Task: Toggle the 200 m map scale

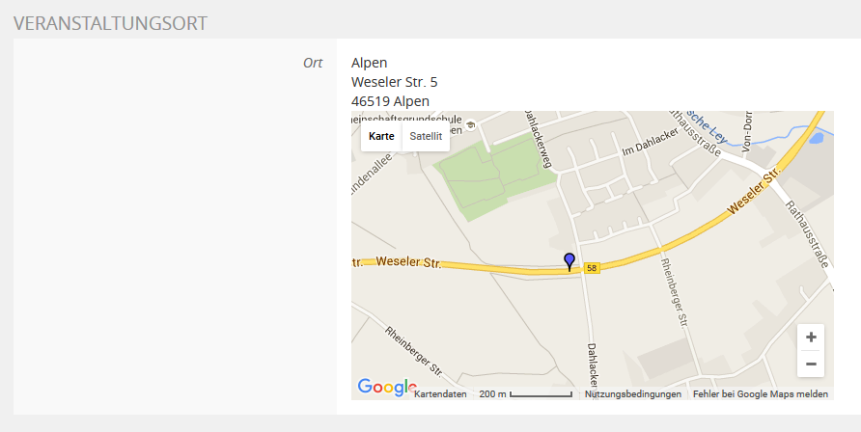Action: (x=526, y=394)
